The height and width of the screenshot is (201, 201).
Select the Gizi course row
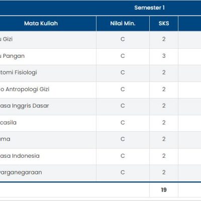click(100, 40)
